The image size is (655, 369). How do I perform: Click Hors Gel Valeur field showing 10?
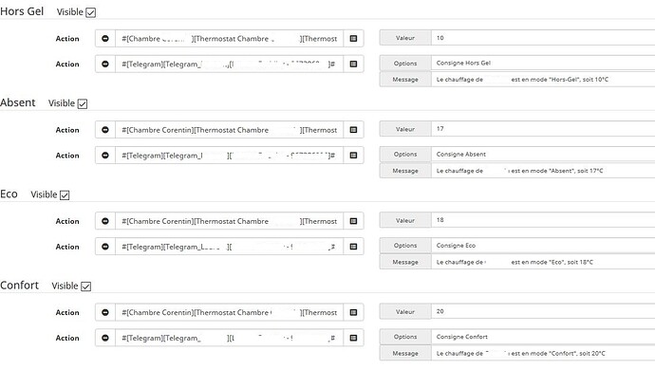tap(543, 38)
